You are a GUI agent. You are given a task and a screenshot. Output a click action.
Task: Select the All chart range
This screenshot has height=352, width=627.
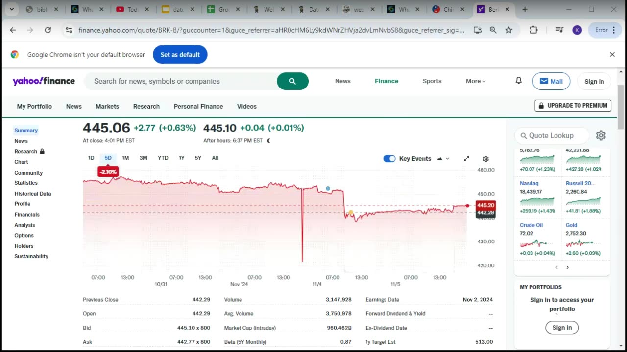(x=215, y=158)
